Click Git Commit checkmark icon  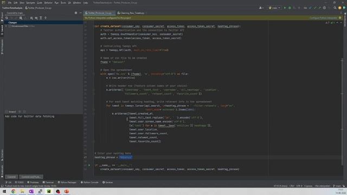point(314,8)
